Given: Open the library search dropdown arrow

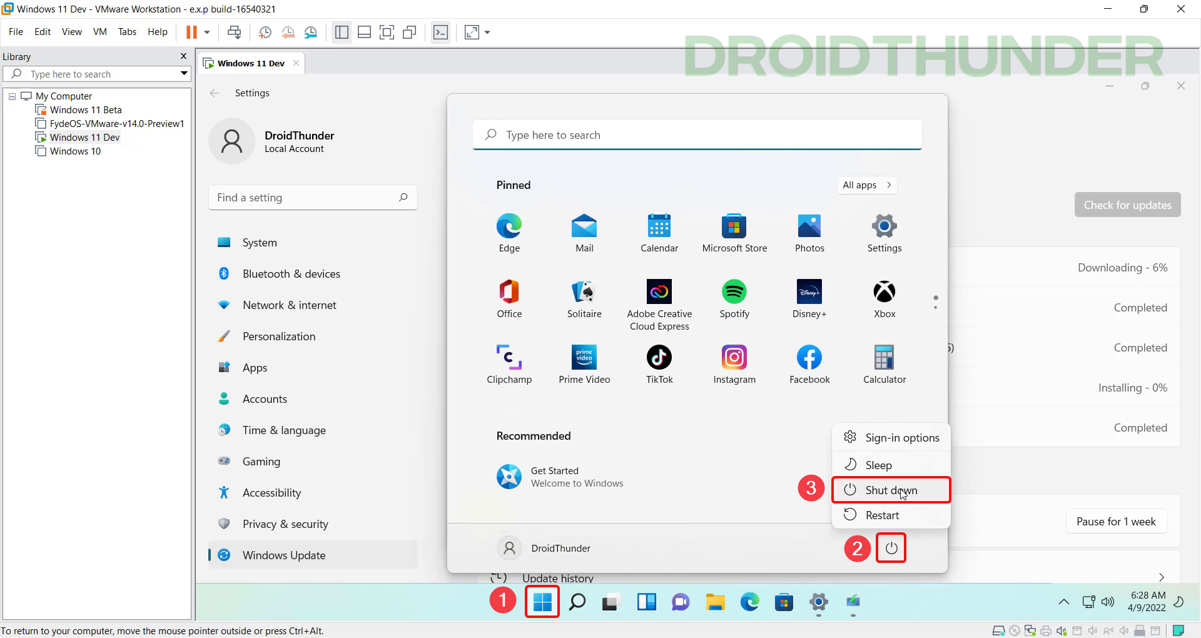Looking at the screenshot, I should pyautogui.click(x=183, y=74).
